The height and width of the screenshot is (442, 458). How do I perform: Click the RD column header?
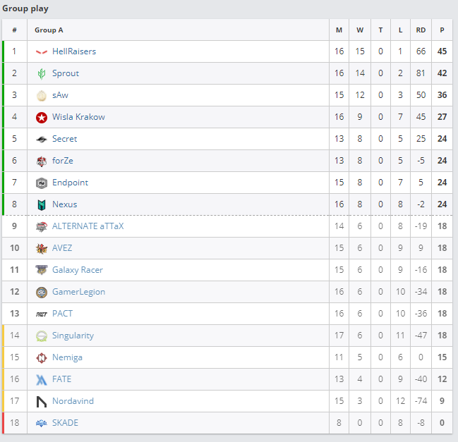pyautogui.click(x=421, y=30)
